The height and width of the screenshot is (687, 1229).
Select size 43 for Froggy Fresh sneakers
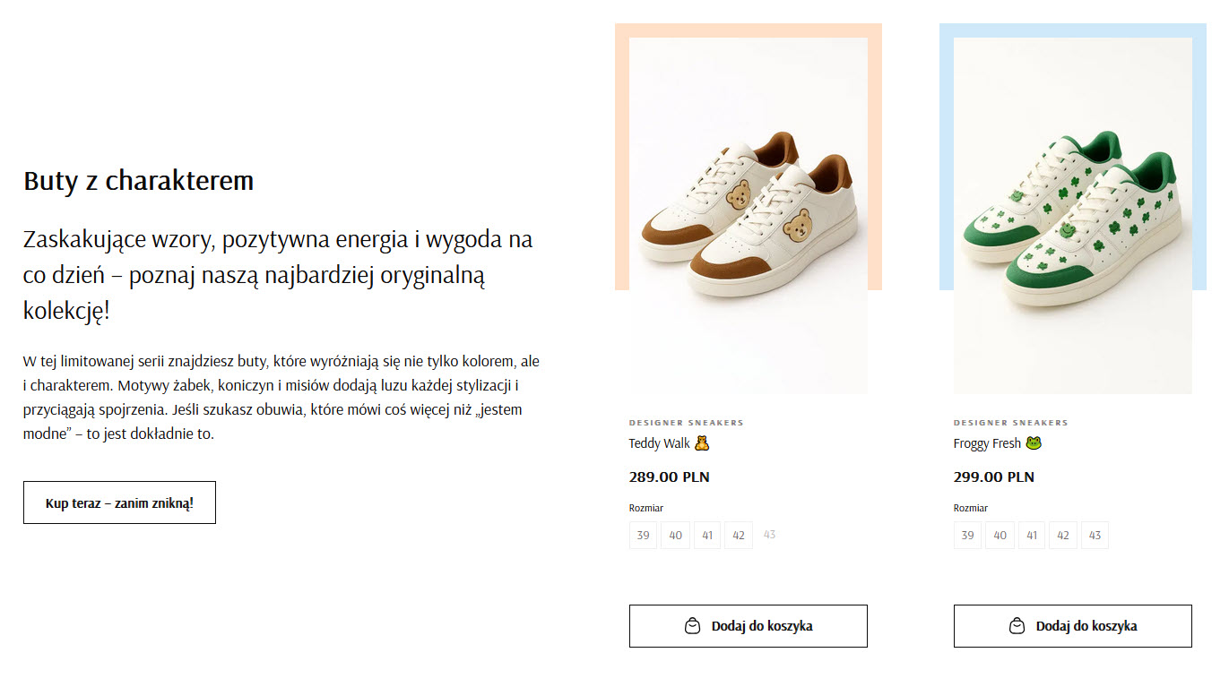tap(1095, 535)
